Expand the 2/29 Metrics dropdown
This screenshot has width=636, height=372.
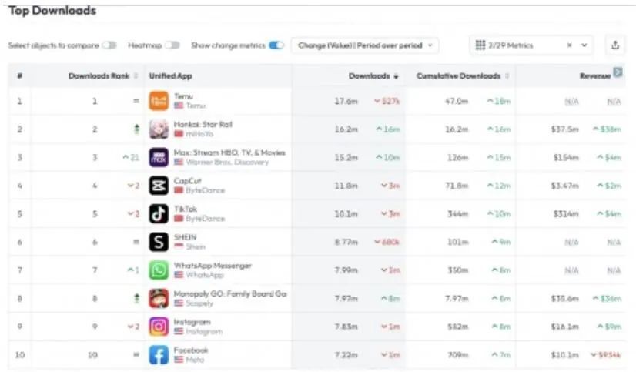click(x=584, y=45)
